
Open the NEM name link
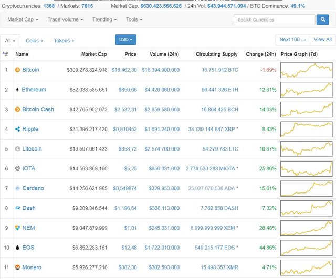click(x=28, y=228)
